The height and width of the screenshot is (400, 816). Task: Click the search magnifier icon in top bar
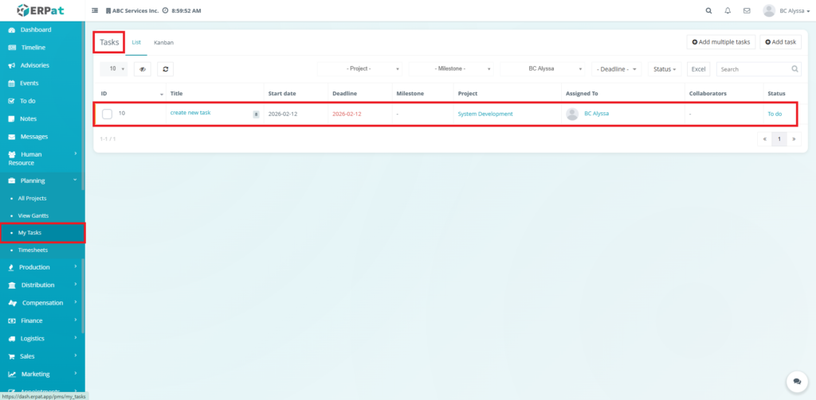(x=709, y=11)
